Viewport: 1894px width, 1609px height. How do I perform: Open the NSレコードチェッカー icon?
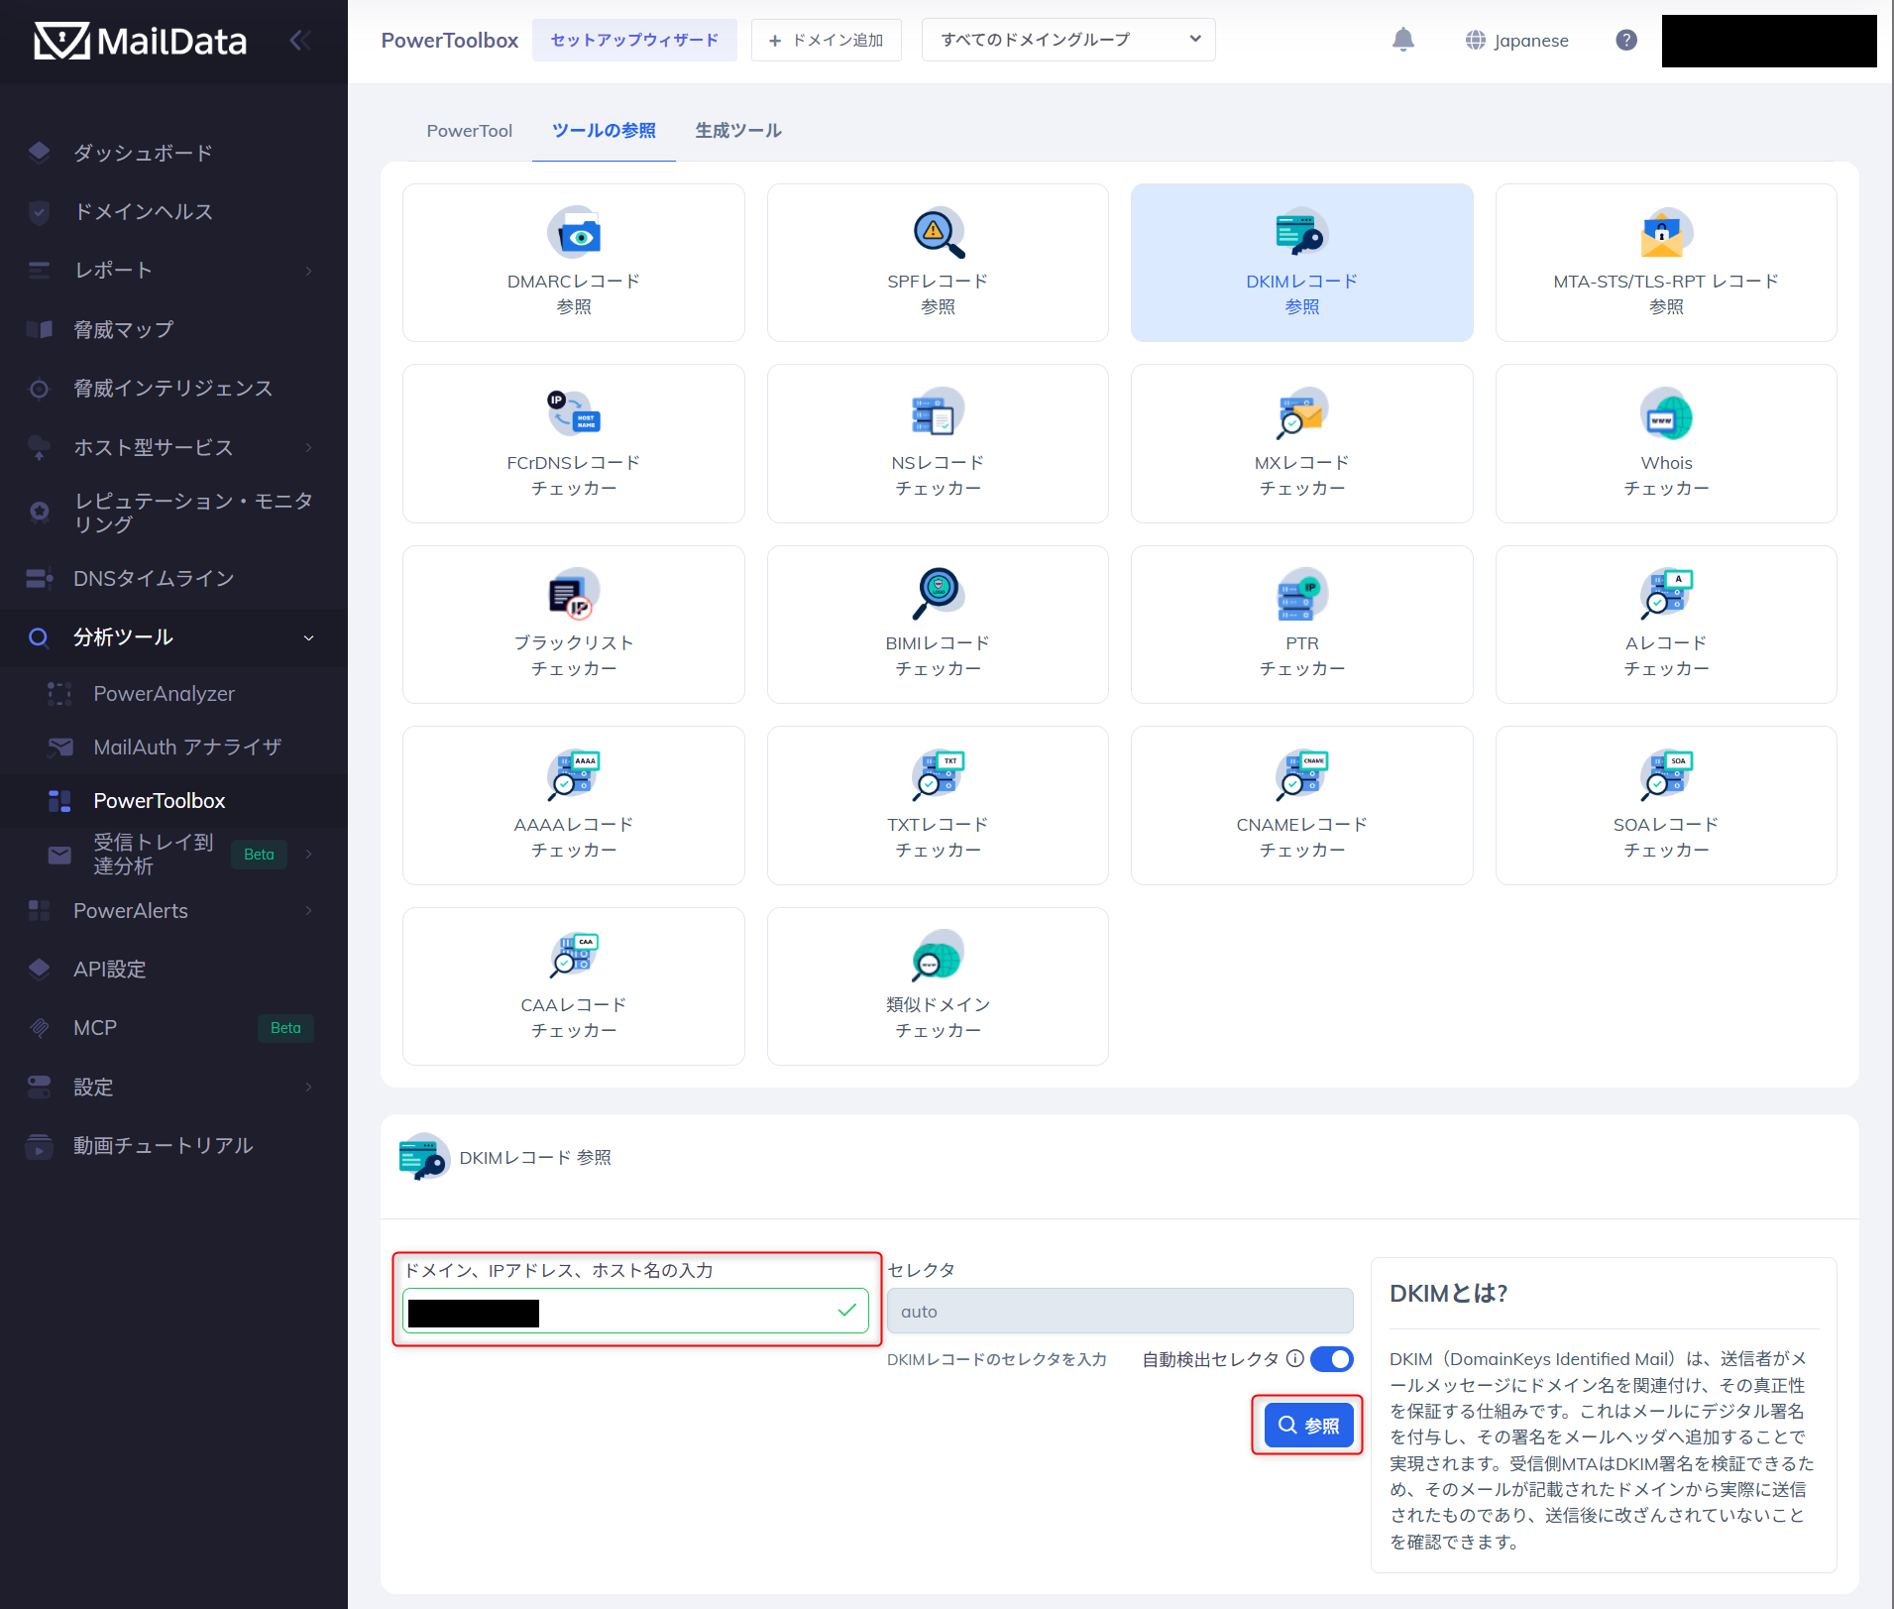click(x=938, y=413)
